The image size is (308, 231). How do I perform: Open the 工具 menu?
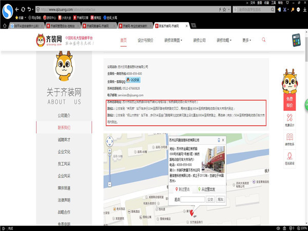pyautogui.click(x=274, y=3)
